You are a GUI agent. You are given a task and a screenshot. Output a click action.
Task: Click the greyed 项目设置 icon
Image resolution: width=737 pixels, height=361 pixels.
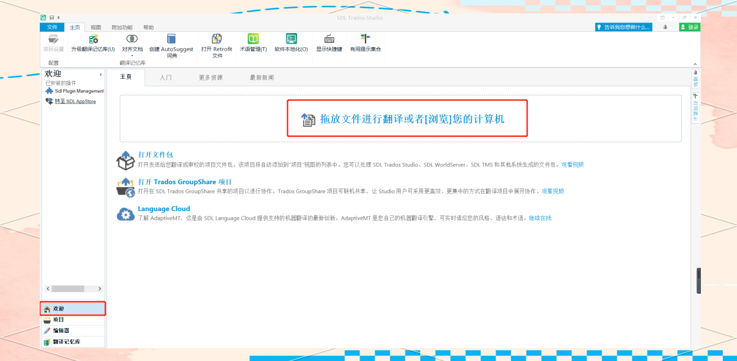53,39
